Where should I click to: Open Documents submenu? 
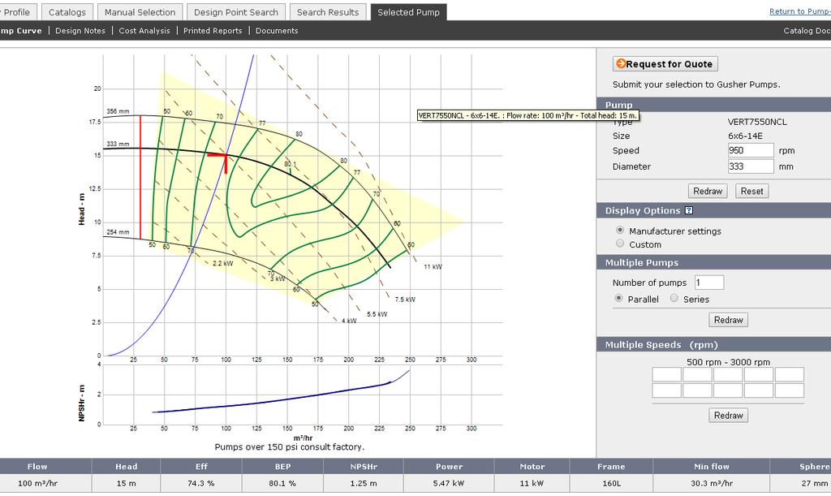[277, 31]
